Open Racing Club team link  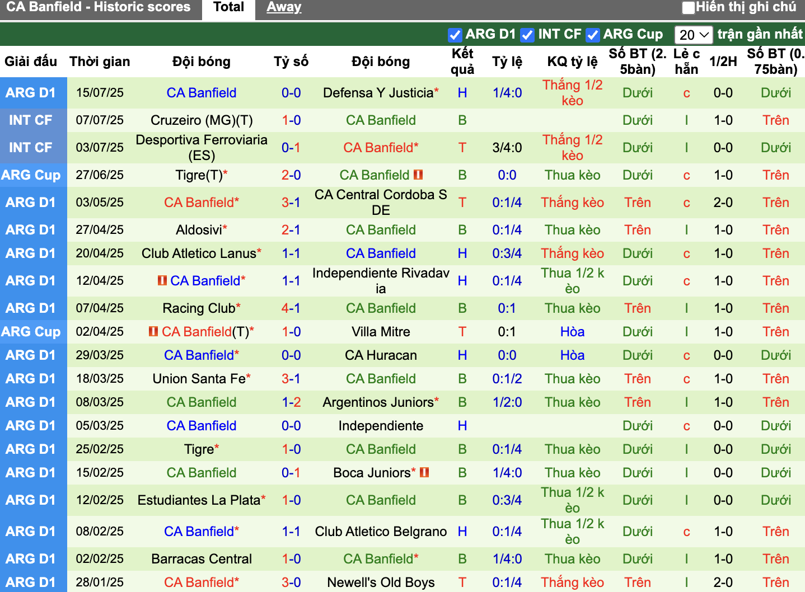199,308
